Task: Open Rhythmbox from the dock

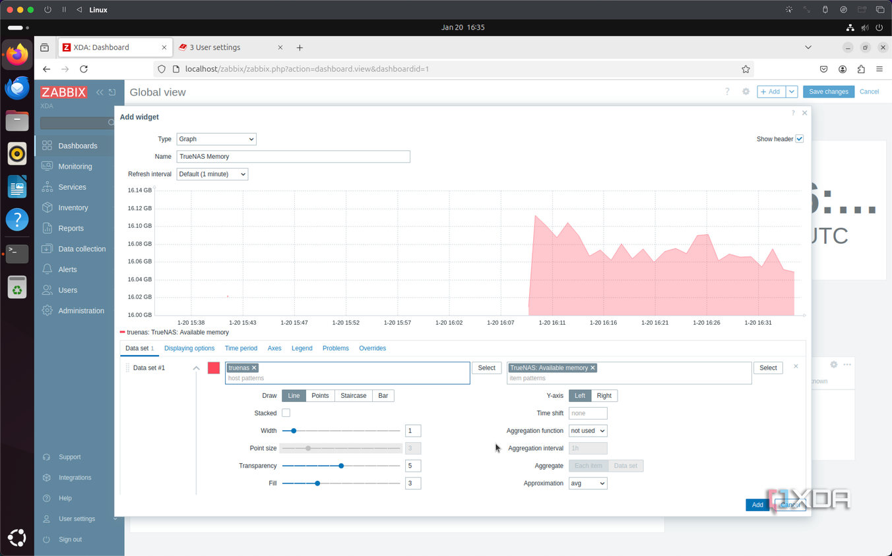Action: coord(17,153)
